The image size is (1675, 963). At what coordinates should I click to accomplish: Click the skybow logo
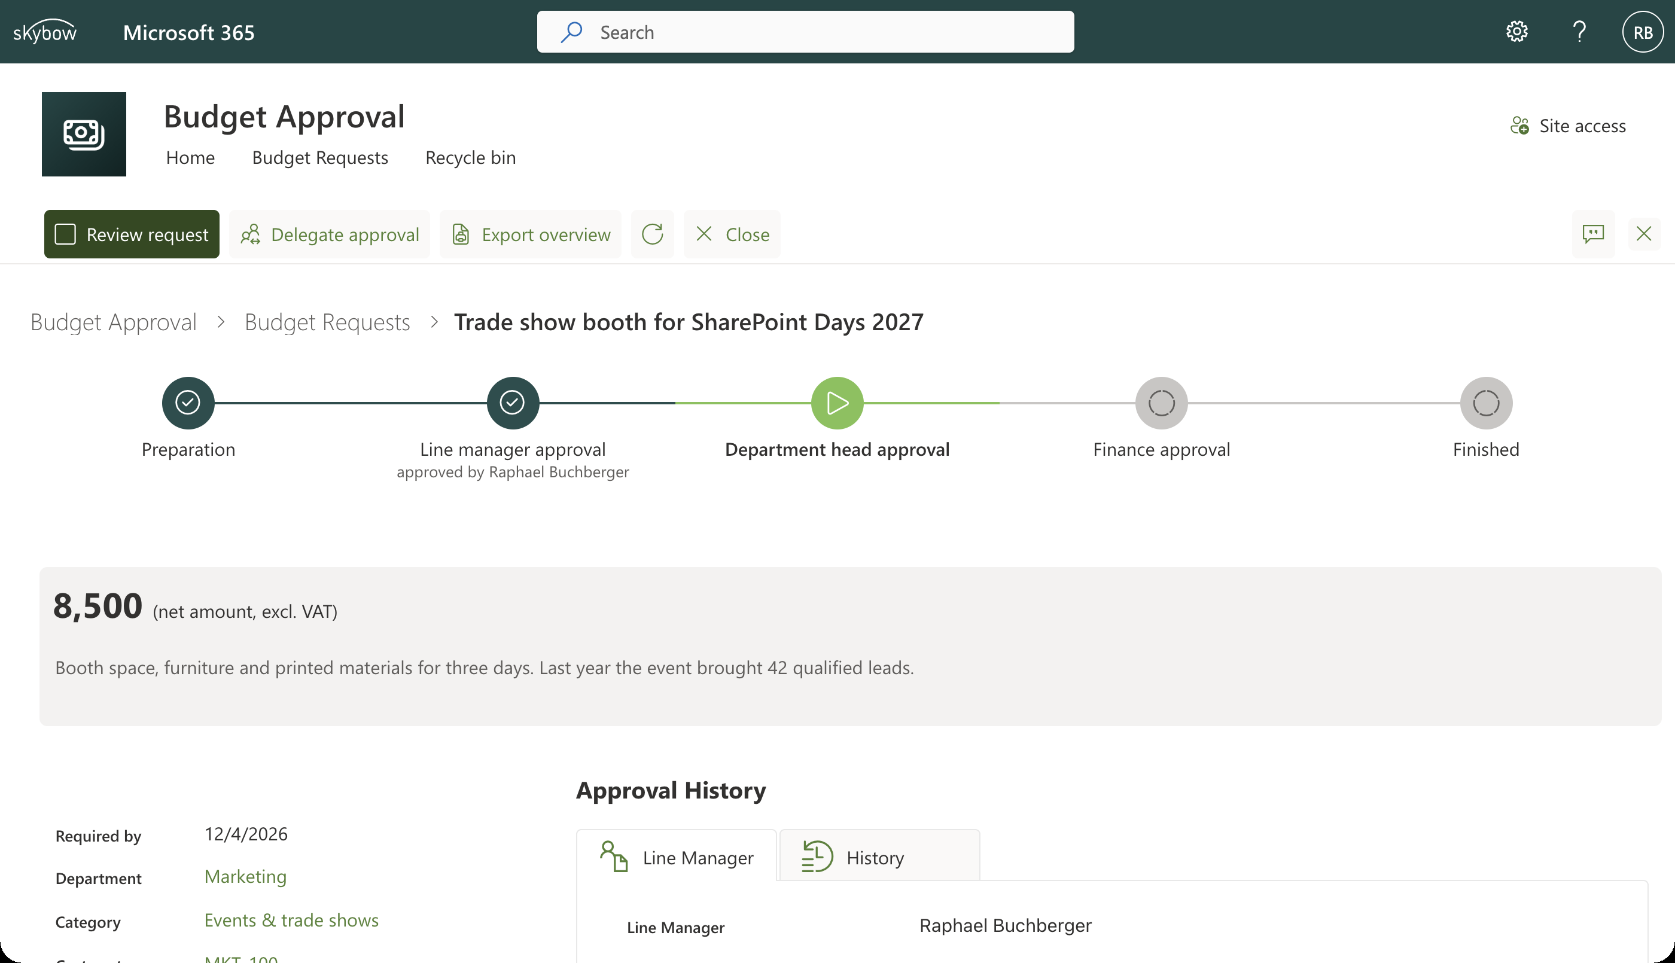pyautogui.click(x=45, y=32)
